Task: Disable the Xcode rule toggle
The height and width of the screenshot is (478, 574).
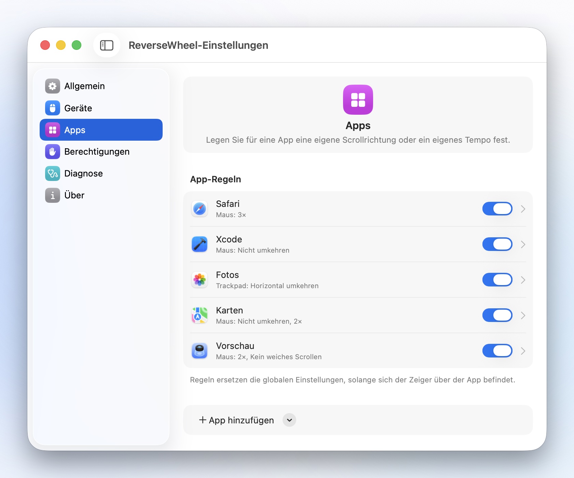Action: (497, 244)
